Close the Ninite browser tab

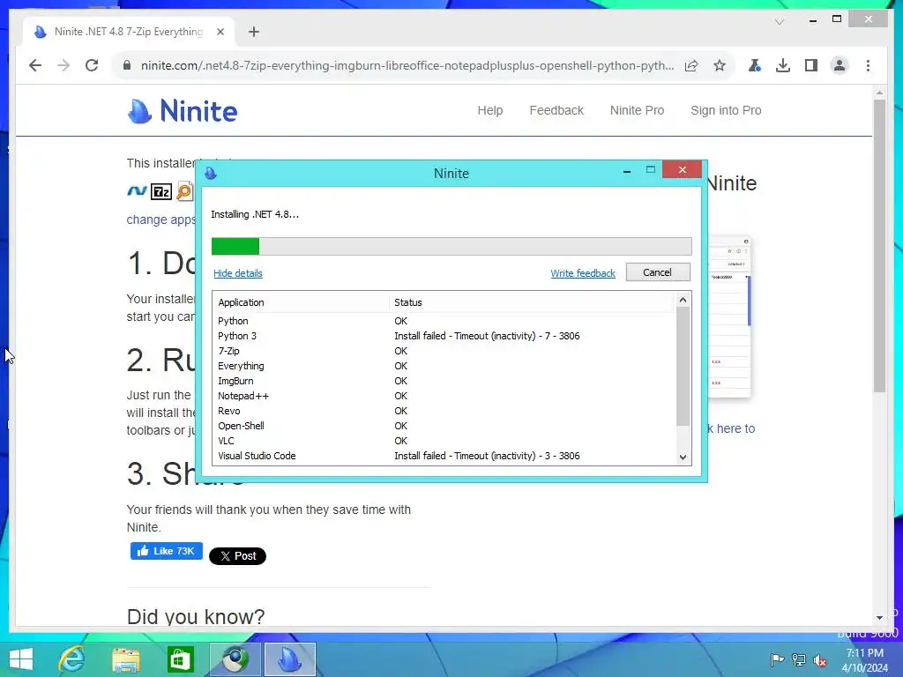click(x=220, y=32)
